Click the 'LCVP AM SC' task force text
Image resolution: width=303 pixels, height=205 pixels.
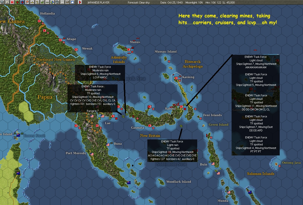(x=100, y=78)
